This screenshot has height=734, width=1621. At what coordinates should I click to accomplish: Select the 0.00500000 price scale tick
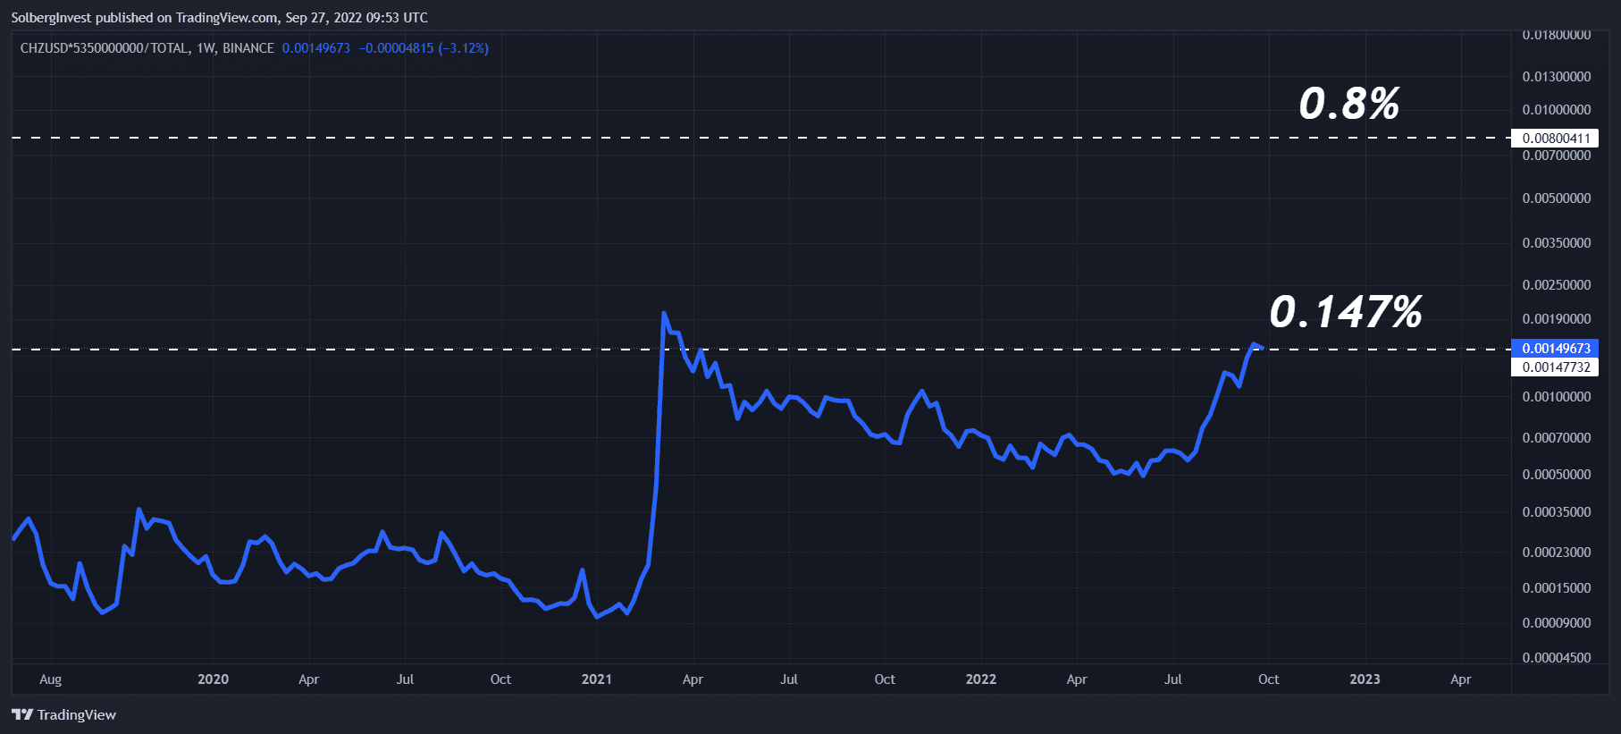(x=1557, y=198)
